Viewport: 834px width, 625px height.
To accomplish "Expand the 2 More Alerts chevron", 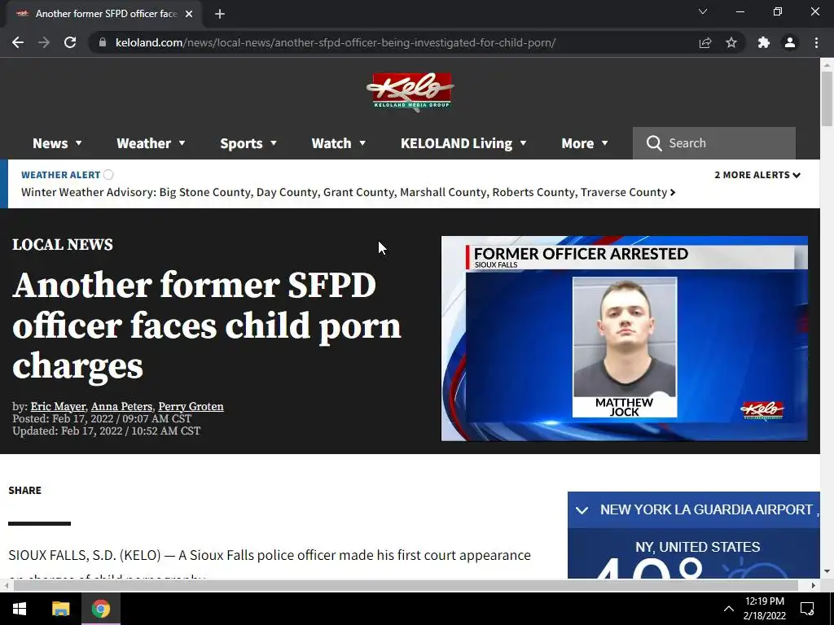I will [x=757, y=175].
